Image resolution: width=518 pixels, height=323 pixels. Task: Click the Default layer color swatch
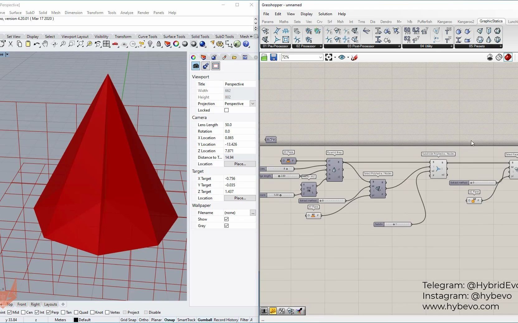[x=76, y=320]
